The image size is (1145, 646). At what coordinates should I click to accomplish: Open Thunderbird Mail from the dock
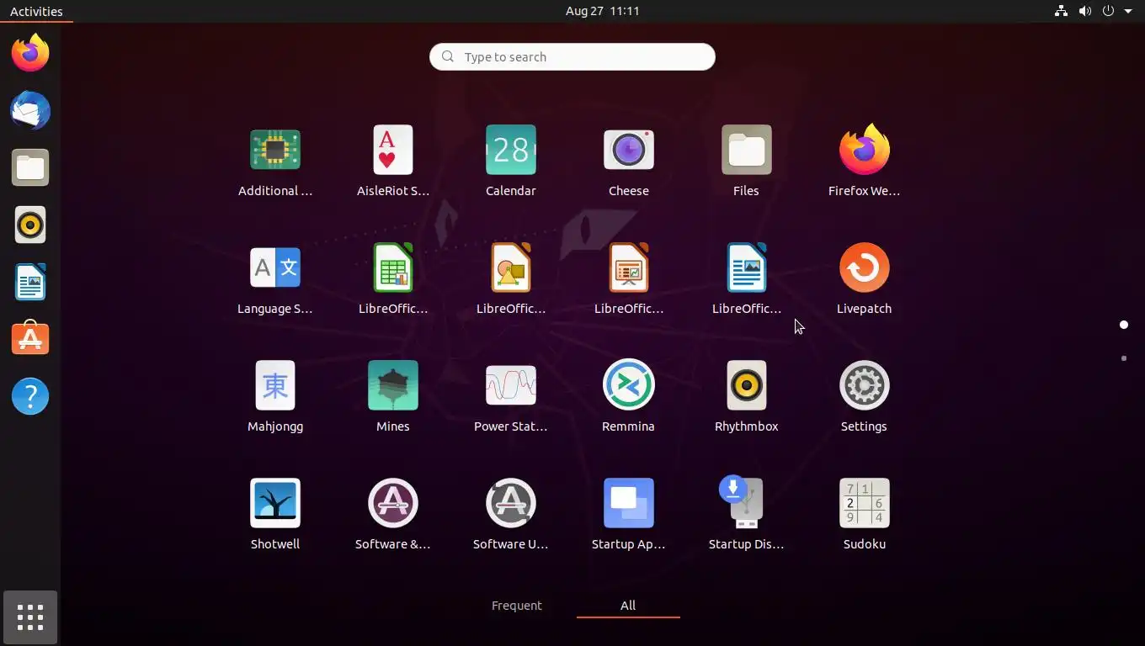30,111
